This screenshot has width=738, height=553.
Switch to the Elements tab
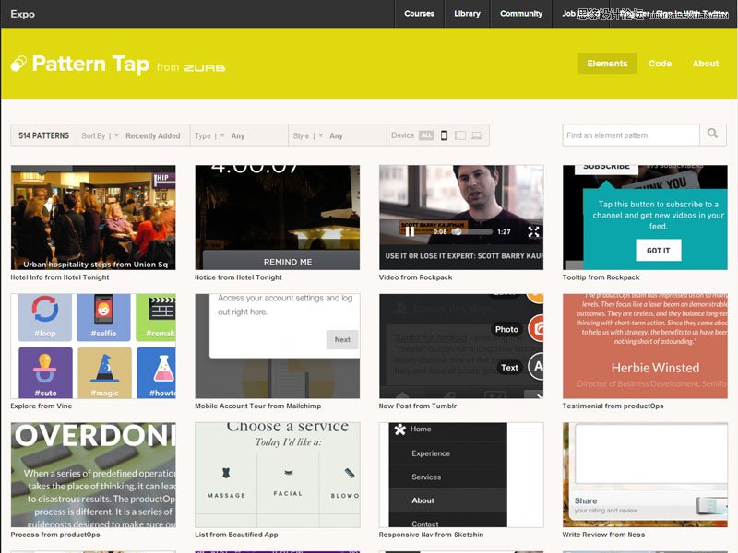(x=607, y=64)
